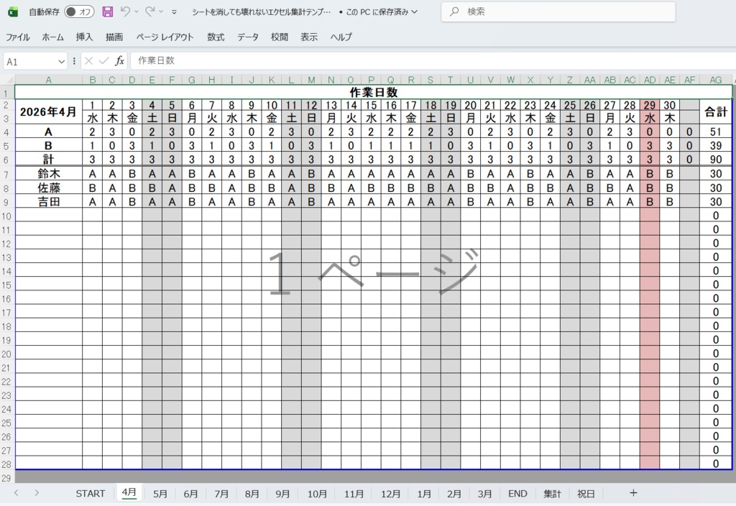This screenshot has width=736, height=506.
Task: Open the 表示 ribbon tab
Action: click(309, 37)
